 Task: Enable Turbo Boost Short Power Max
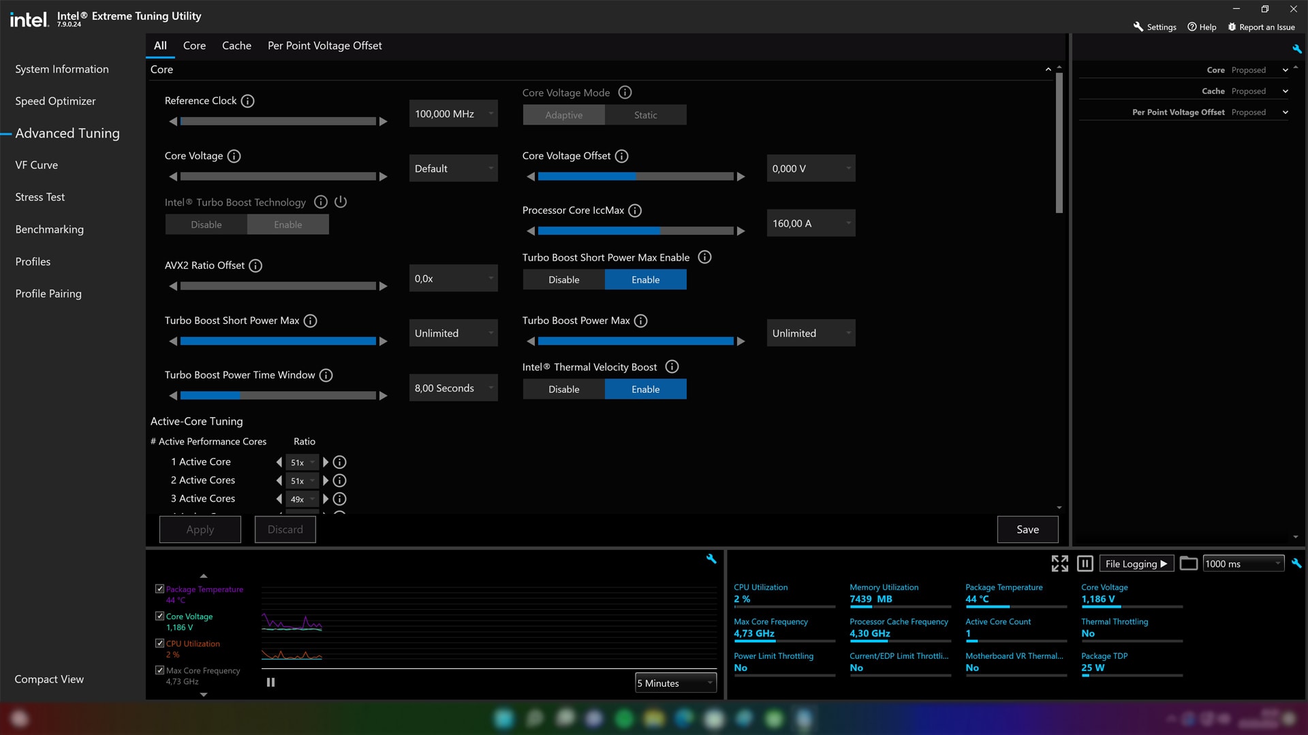[646, 280]
